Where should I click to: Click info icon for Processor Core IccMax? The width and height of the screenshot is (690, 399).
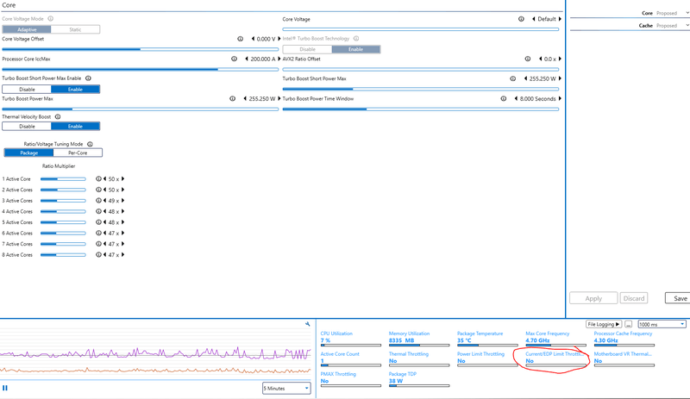[x=234, y=59]
